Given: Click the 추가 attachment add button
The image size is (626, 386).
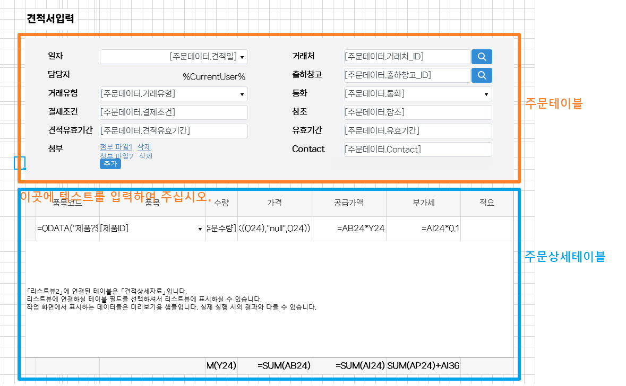Looking at the screenshot, I should (110, 163).
